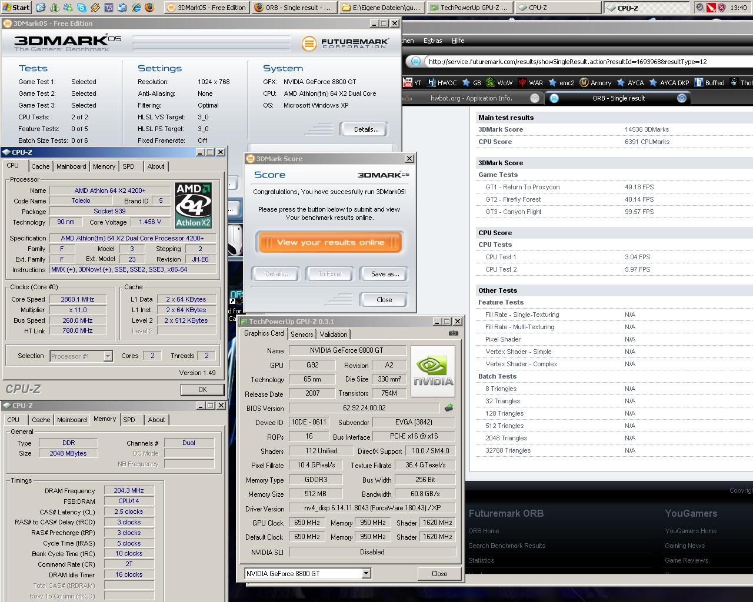Switch to Sensors tab in GPU-Z

pyautogui.click(x=302, y=334)
